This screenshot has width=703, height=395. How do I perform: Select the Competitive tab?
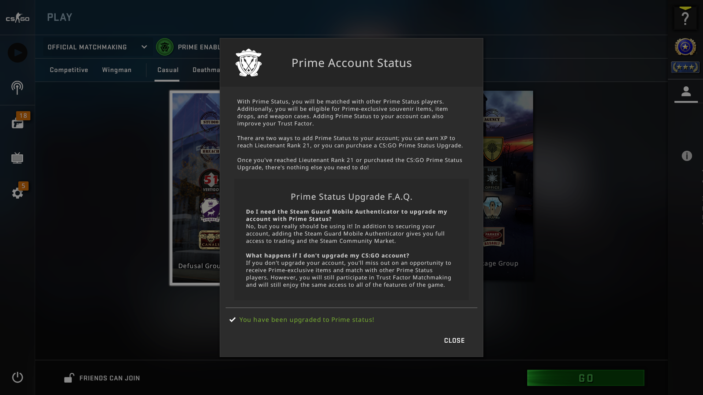click(68, 70)
